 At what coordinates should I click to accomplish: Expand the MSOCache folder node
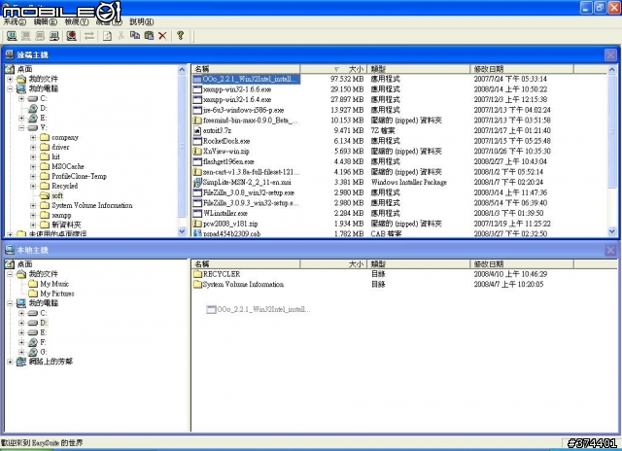coord(33,166)
